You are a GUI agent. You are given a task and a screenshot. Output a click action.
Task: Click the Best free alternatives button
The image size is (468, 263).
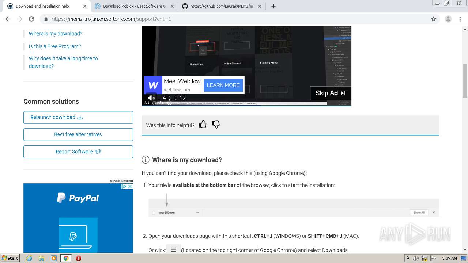tap(78, 134)
